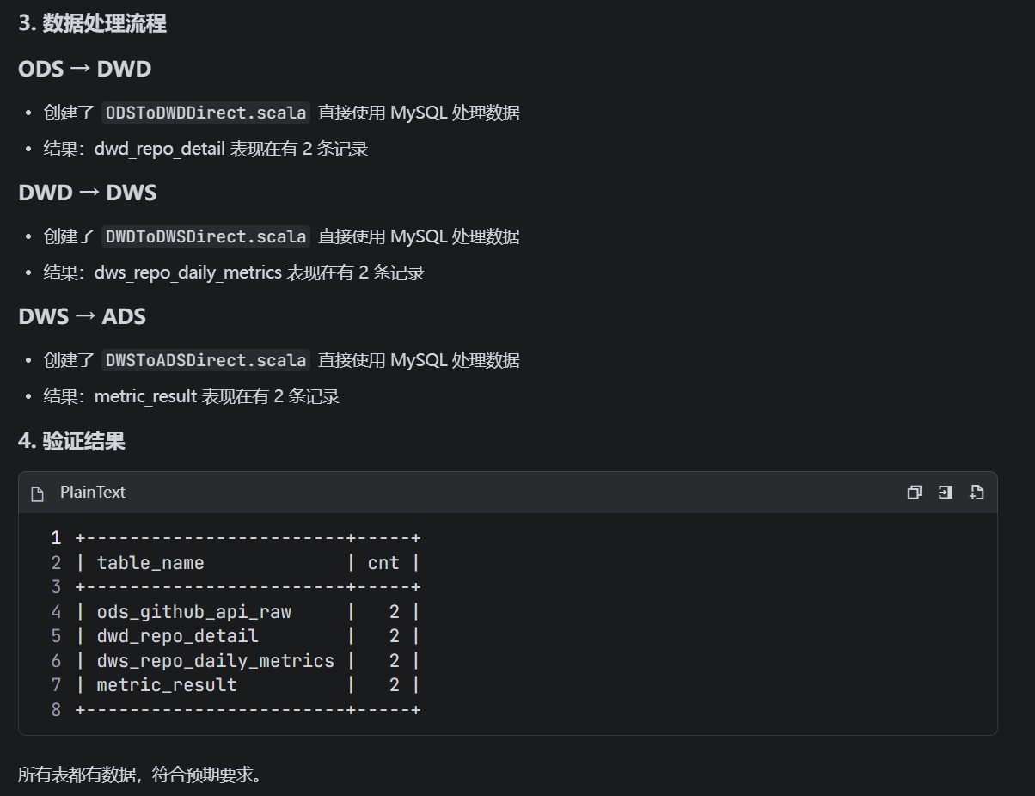Click the '3. 数据处理流程' heading
This screenshot has width=1035, height=796.
pyautogui.click(x=92, y=24)
